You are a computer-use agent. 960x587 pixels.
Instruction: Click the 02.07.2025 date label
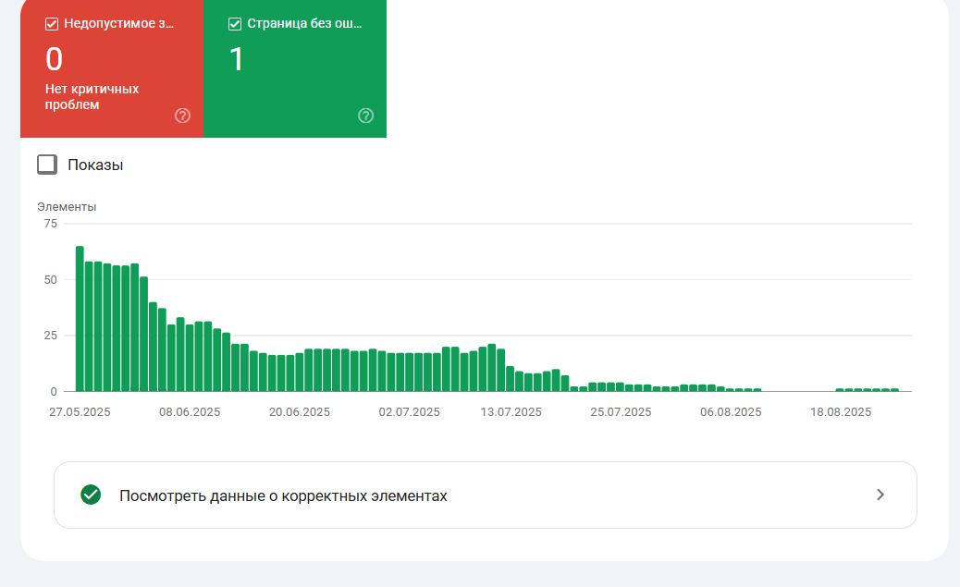[409, 412]
